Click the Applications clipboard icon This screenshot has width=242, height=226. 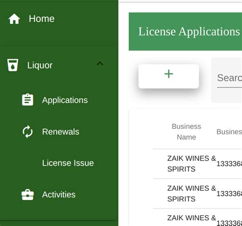coord(28,100)
